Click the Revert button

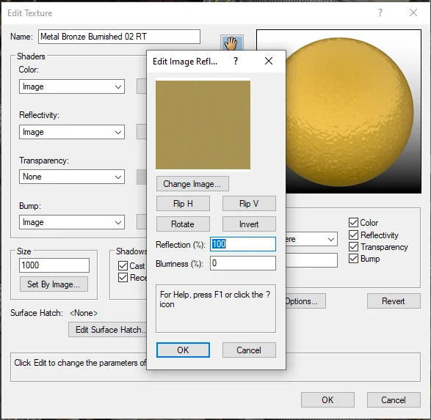point(394,301)
